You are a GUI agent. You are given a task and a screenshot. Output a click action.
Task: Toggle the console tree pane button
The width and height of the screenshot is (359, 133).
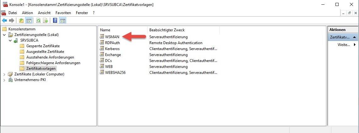click(29, 21)
